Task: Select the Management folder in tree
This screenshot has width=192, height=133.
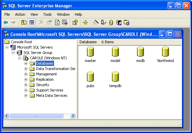Action: [x=46, y=74]
